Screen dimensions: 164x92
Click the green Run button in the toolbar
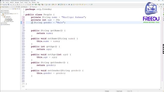click(36, 5)
